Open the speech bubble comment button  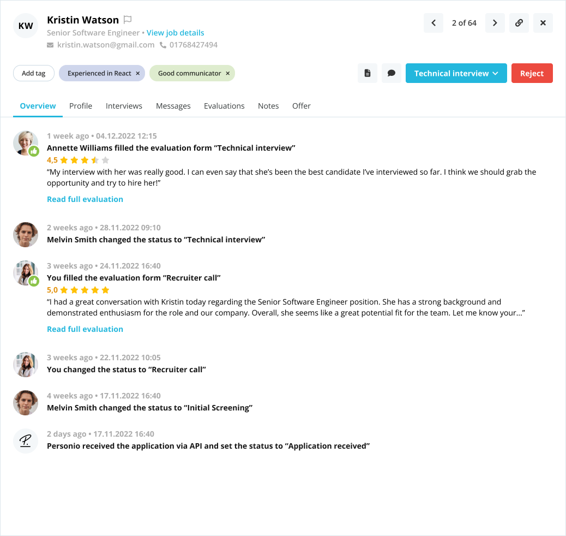pyautogui.click(x=392, y=73)
